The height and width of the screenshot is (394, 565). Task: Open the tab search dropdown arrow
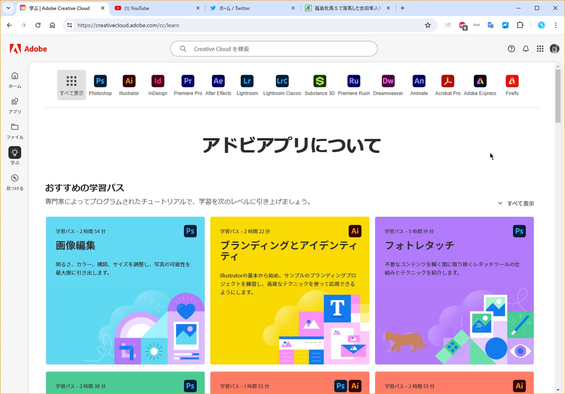pyautogui.click(x=8, y=8)
